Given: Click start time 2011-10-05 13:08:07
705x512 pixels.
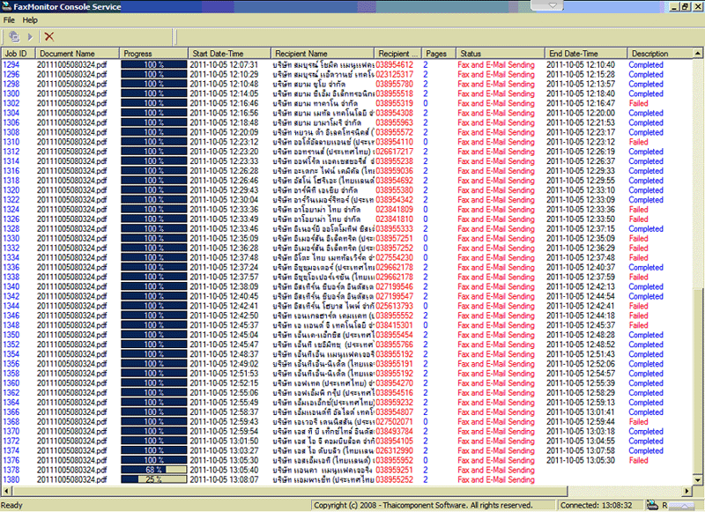Looking at the screenshot, I should point(224,479).
